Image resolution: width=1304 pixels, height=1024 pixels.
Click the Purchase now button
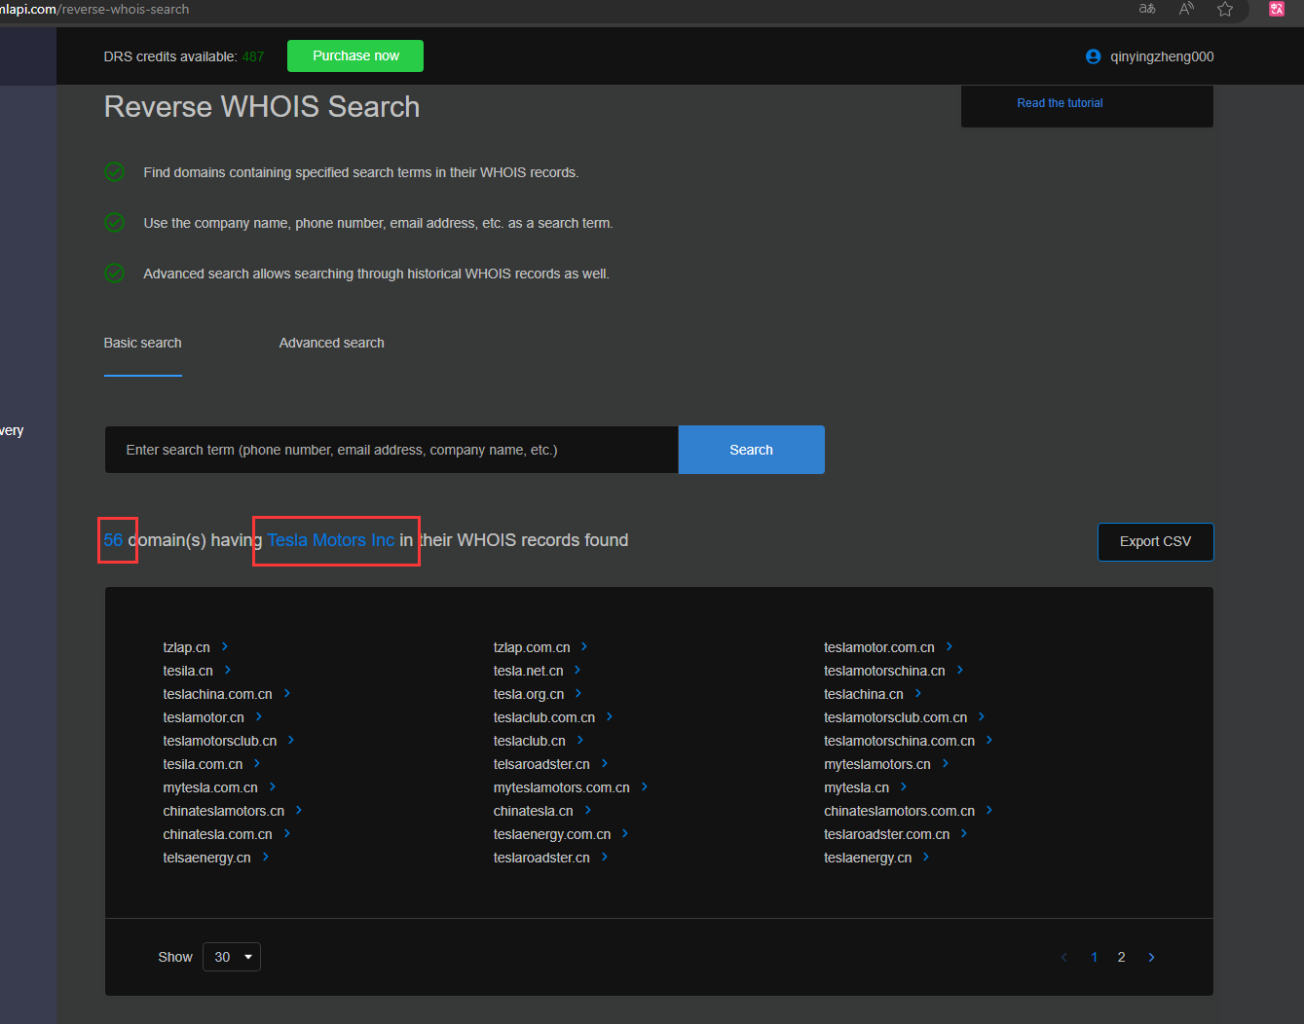tap(355, 55)
